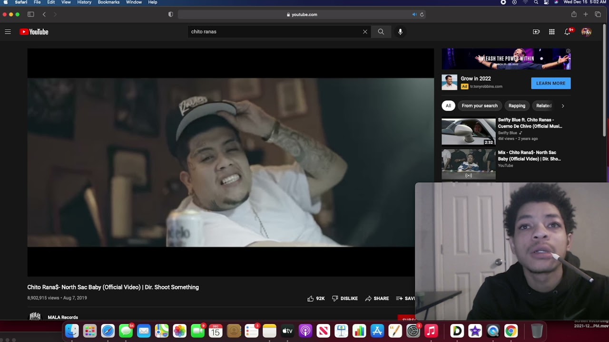Screen dimensions: 609x342
Task: Open the Bookmarks menu
Action: tap(108, 2)
